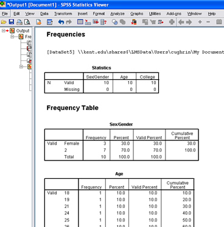Viewport: 224px width, 227px height.
Task: Collapse the Output root node
Action: pyautogui.click(x=3, y=31)
